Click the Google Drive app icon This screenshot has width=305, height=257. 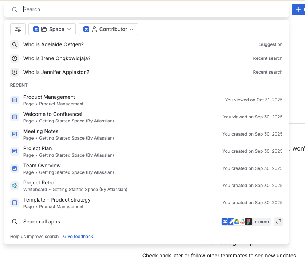pyautogui.click(x=236, y=222)
